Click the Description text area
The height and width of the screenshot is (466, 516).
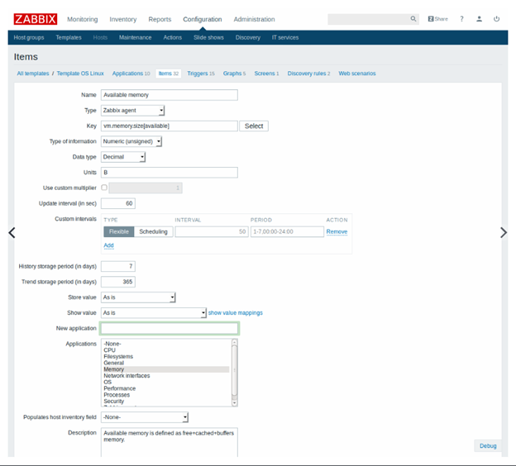pos(170,442)
